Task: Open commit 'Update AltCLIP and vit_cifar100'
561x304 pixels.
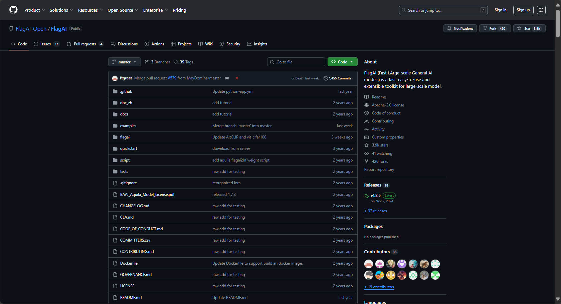Action: 239,137
